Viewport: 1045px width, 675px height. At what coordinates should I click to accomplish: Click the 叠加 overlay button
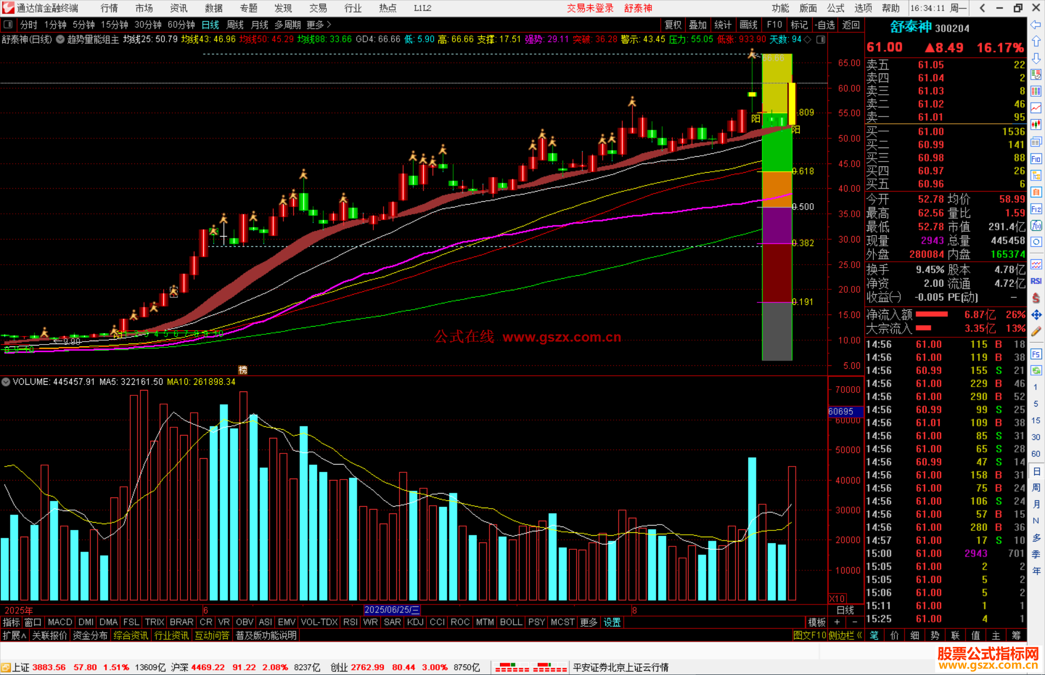tap(698, 25)
